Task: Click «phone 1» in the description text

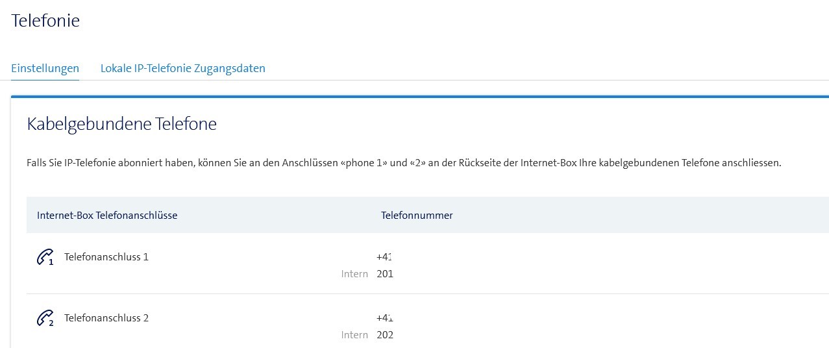Action: click(364, 163)
